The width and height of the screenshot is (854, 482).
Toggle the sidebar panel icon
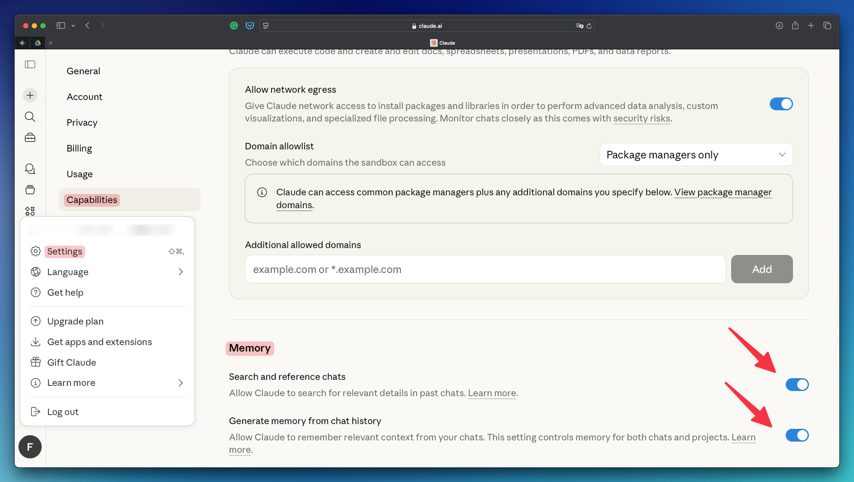tap(30, 64)
